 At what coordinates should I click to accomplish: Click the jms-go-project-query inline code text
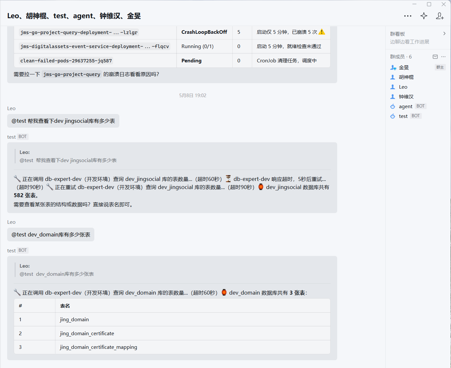coord(72,74)
